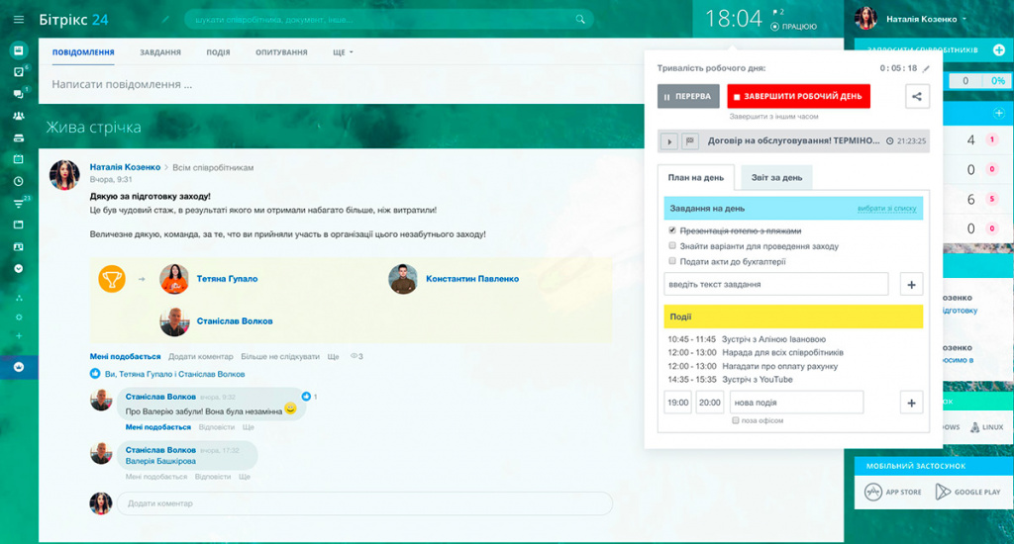Open the live feed sidebar icon
Image resolution: width=1014 pixels, height=544 pixels.
point(18,49)
